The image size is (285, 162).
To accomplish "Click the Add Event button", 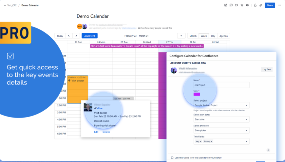I will tap(89, 36).
